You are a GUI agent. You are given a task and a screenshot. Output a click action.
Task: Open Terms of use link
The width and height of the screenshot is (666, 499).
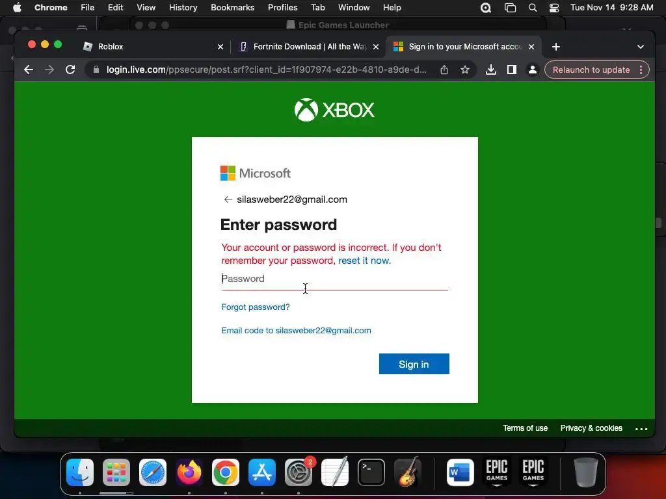tap(525, 428)
